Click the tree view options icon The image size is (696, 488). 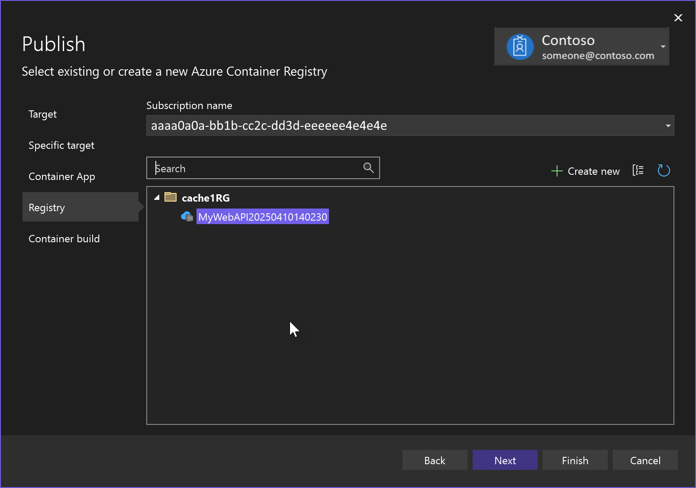(638, 170)
